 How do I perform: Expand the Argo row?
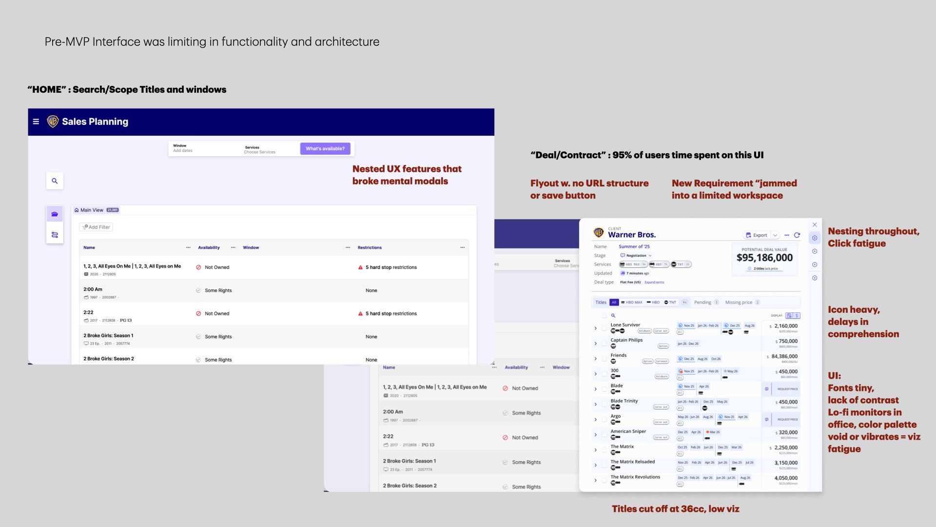click(596, 420)
